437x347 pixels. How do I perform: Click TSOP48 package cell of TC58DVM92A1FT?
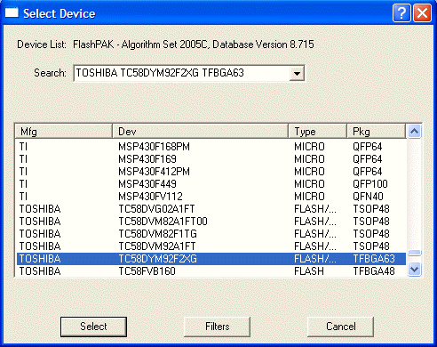(x=371, y=246)
